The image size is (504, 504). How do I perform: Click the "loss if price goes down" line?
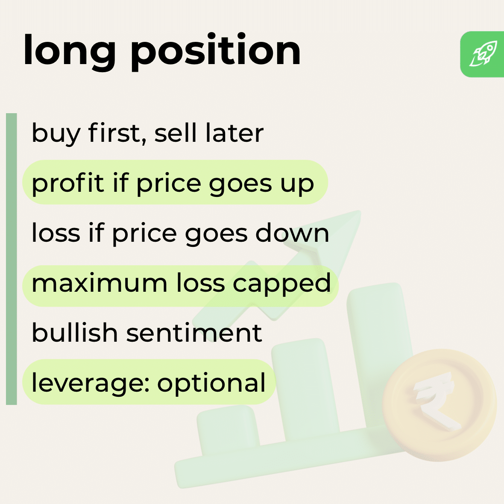point(180,233)
